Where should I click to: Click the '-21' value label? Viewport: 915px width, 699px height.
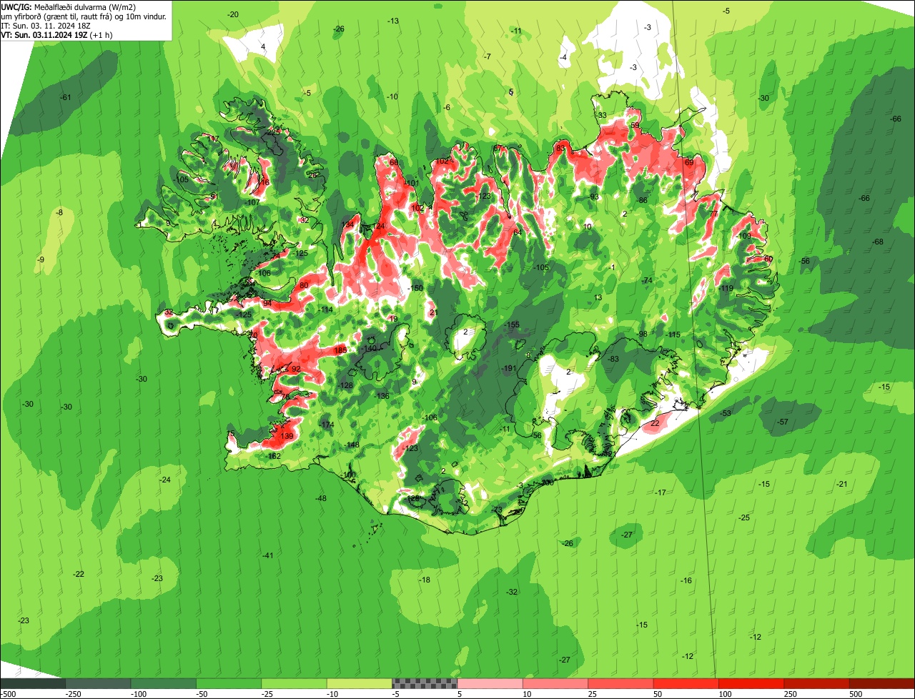841,484
